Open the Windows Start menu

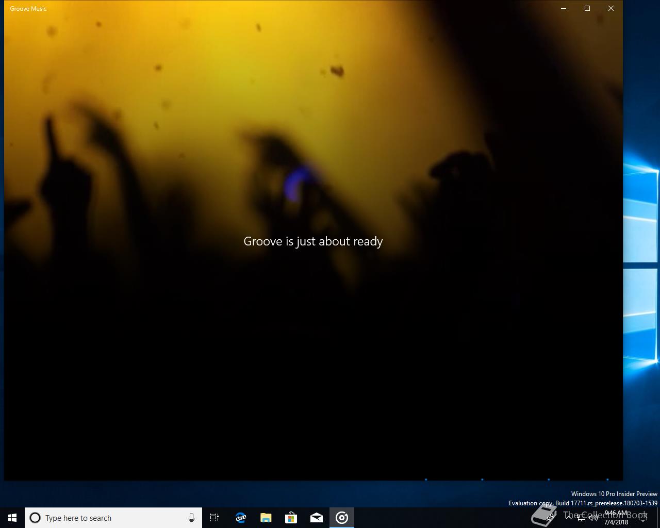click(x=12, y=518)
